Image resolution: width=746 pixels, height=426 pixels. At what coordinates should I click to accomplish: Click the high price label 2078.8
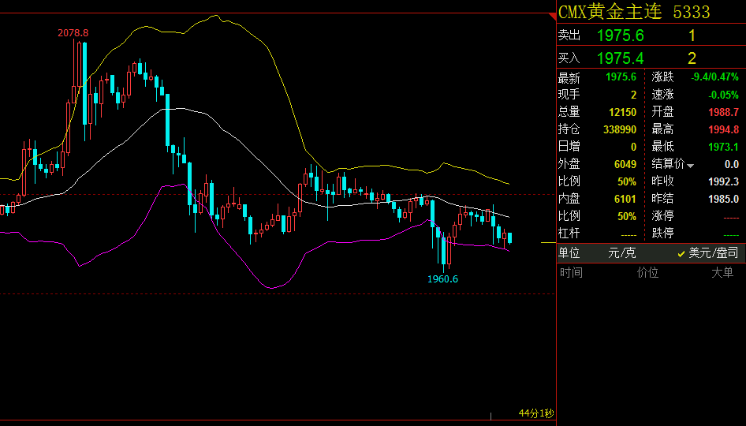coord(73,33)
